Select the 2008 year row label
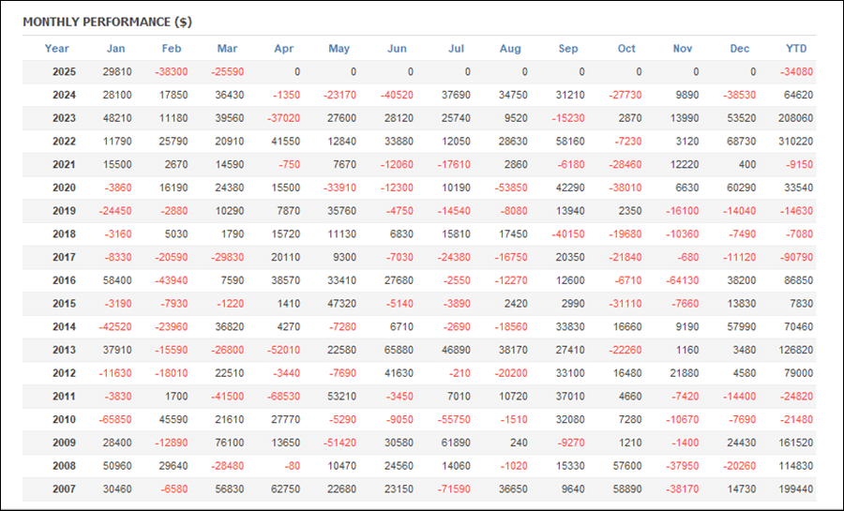This screenshot has width=844, height=511. 64,466
